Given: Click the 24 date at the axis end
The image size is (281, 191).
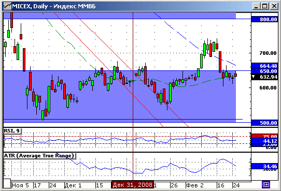Looking at the screenshot, I should (236, 185).
